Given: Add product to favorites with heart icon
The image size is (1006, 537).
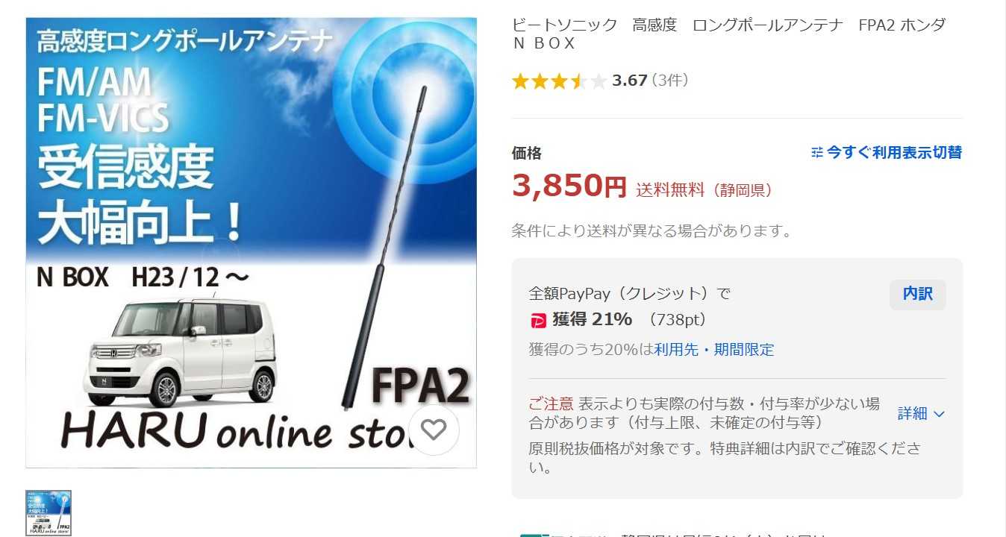Looking at the screenshot, I should [434, 430].
